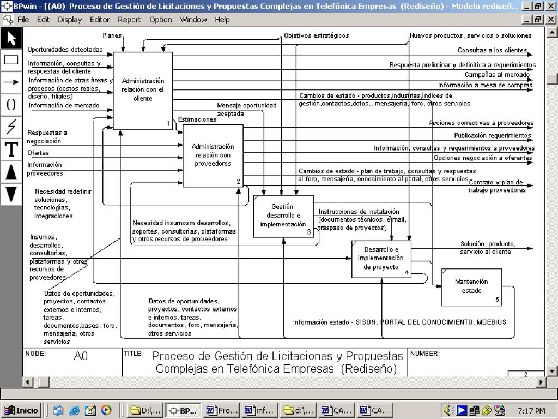This screenshot has width=558, height=419.
Task: Restore the inner diagram window
Action: 538,20
